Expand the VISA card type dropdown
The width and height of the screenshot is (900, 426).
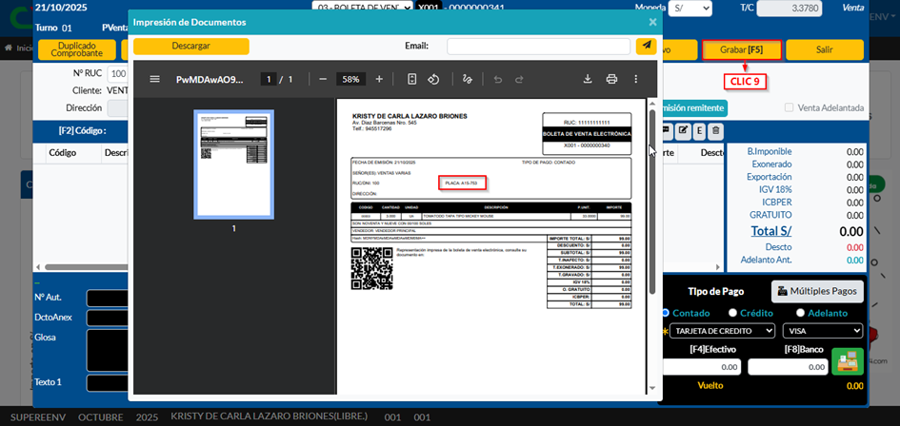coord(822,331)
